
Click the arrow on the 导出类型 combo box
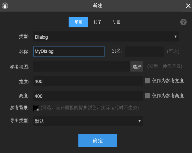139,121
